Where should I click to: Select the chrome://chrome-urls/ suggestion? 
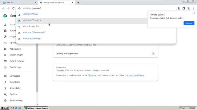pos(96,32)
